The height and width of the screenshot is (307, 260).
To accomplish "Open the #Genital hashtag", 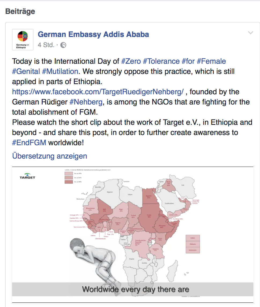I will [26, 72].
